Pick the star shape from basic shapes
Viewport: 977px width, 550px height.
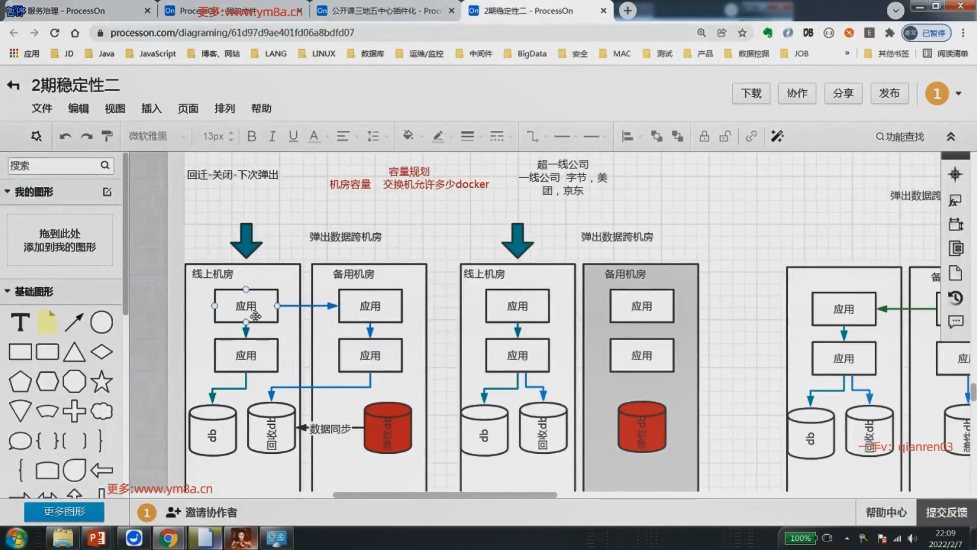[101, 381]
